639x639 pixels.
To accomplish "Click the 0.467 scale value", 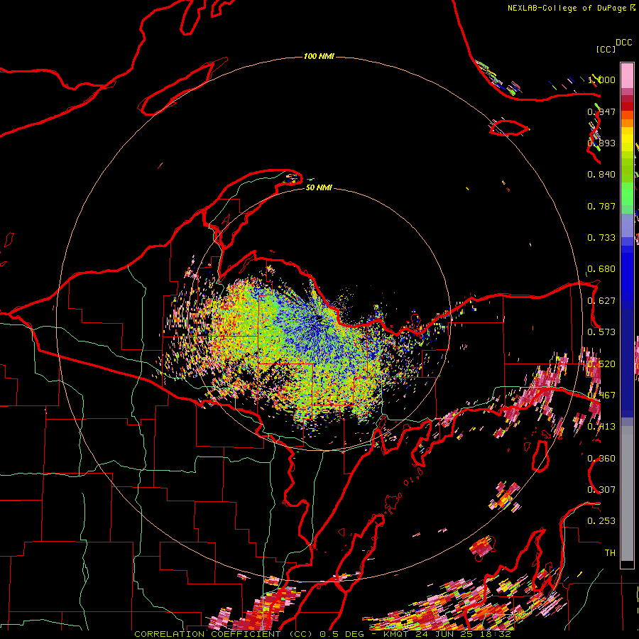I will coord(601,395).
